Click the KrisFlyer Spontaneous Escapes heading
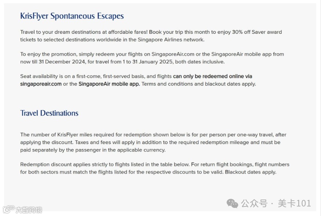 click(x=72, y=16)
